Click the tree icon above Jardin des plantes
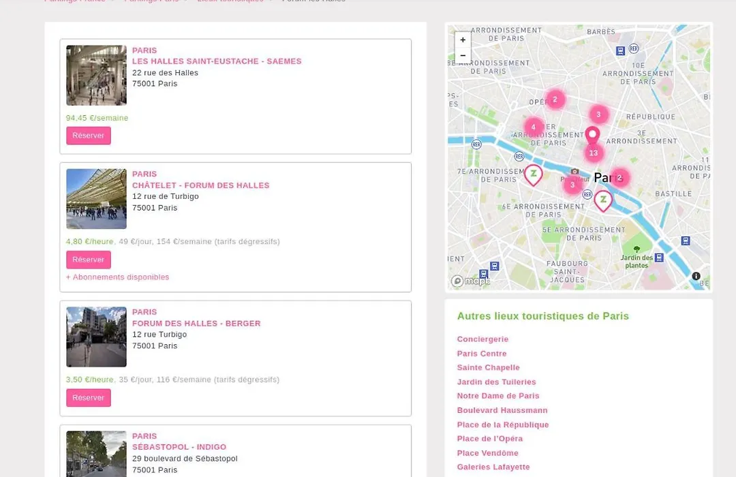 pyautogui.click(x=637, y=249)
